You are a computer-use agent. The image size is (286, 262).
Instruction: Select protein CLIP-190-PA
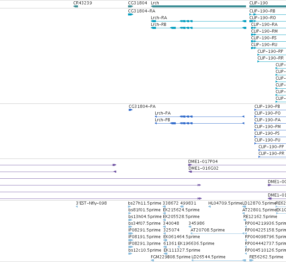point(268,120)
